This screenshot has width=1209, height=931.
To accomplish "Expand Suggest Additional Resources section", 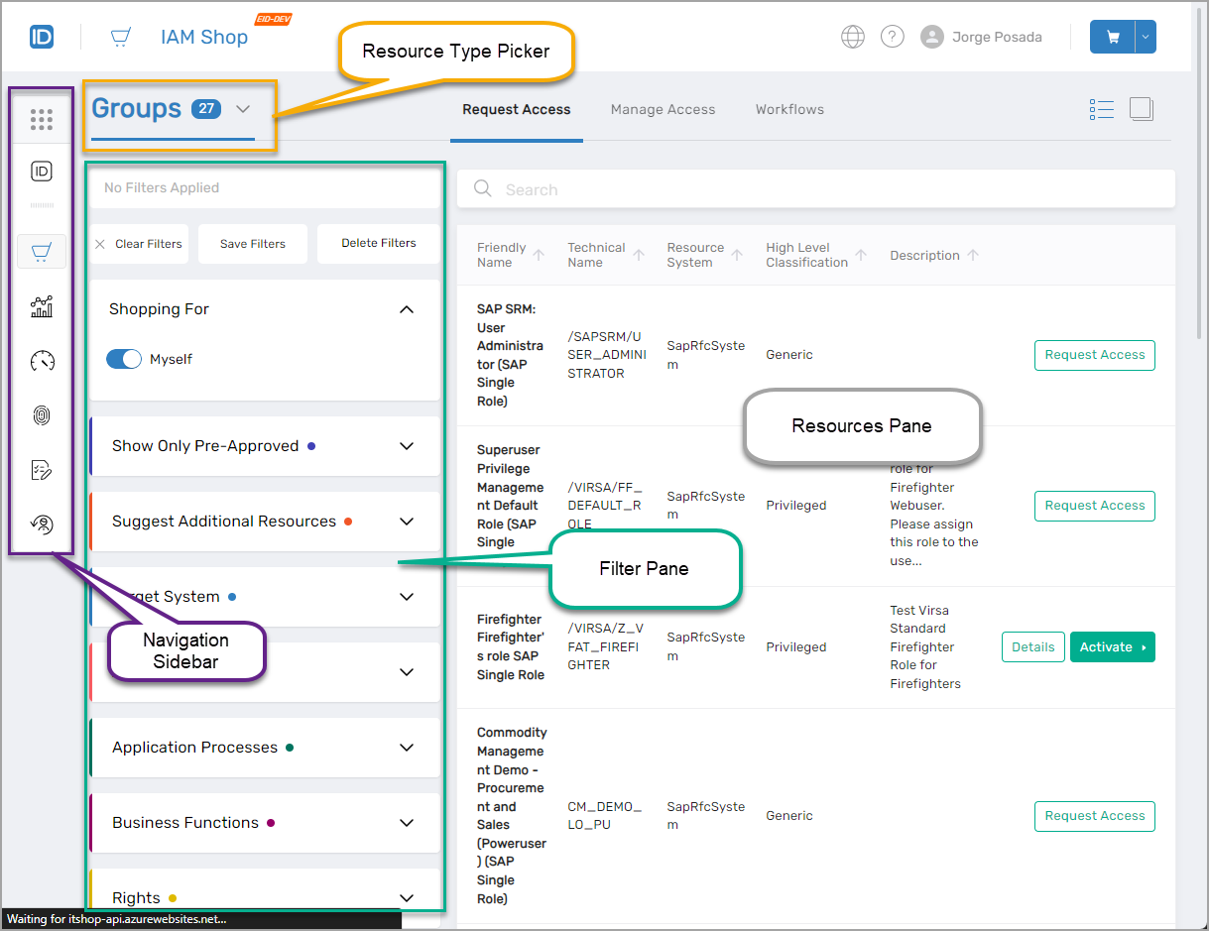I will [406, 522].
